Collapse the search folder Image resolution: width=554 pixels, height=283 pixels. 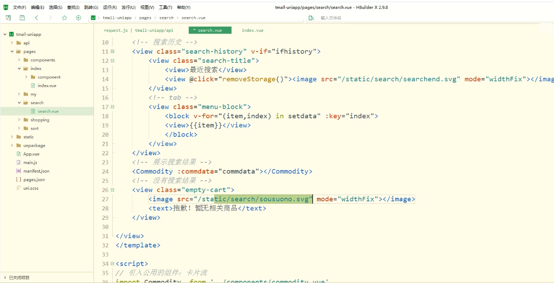pyautogui.click(x=19, y=103)
